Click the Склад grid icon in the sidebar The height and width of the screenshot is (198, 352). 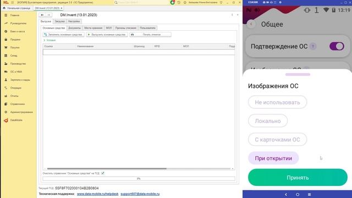click(x=6, y=56)
